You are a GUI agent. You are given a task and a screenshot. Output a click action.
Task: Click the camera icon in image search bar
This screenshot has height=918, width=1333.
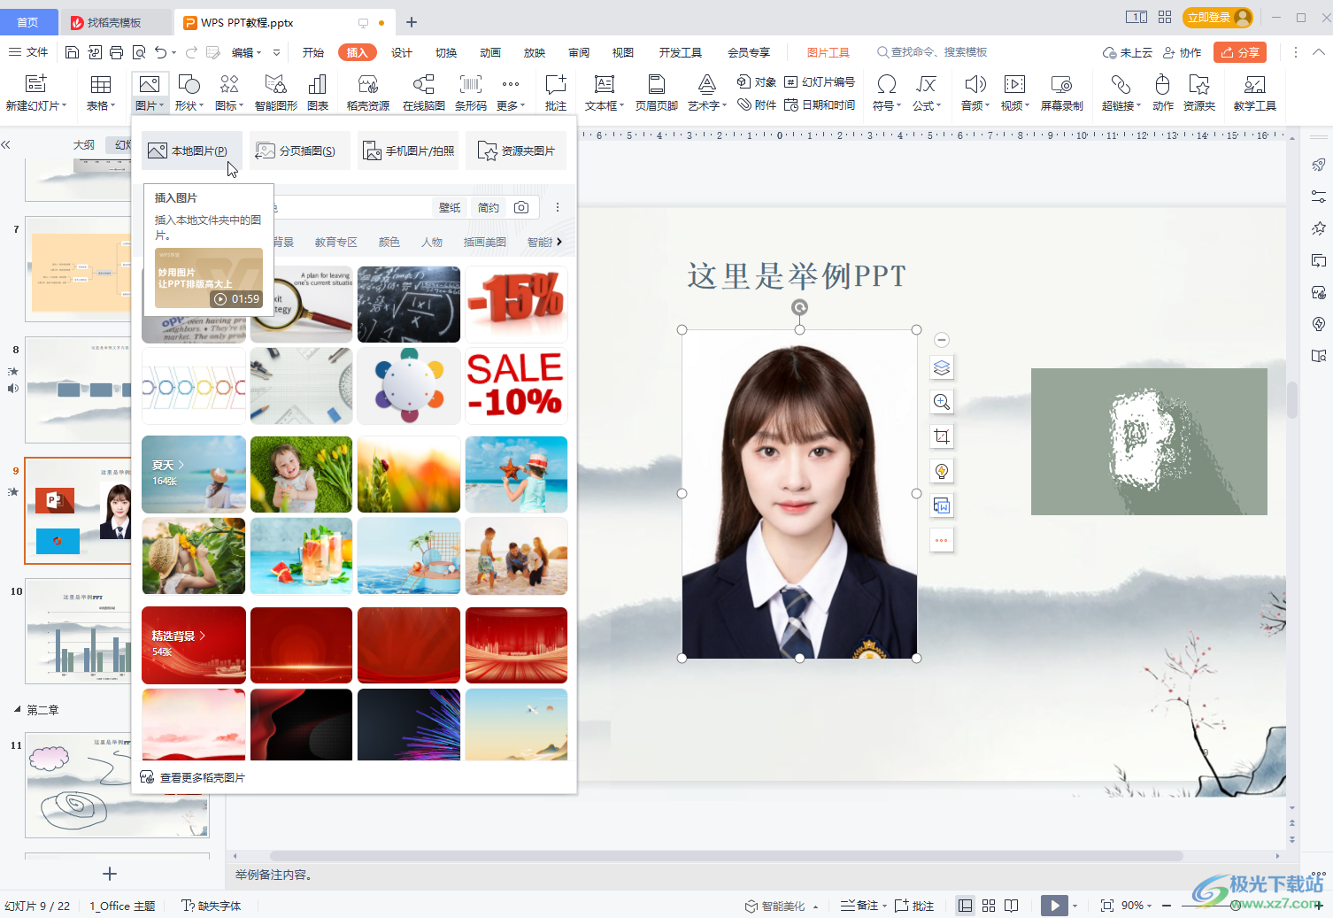click(x=521, y=207)
